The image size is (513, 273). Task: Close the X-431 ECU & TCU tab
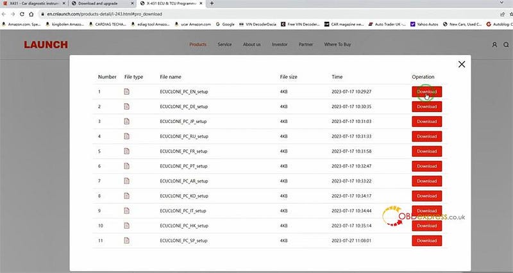[201, 3]
